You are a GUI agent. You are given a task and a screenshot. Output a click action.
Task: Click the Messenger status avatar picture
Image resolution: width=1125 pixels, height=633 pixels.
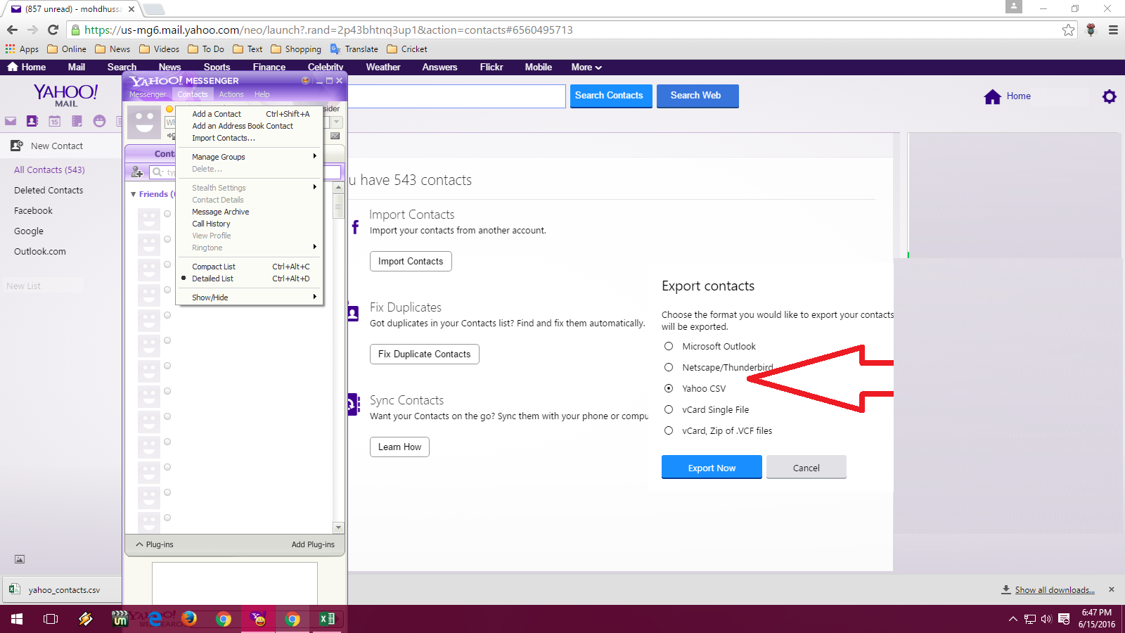tap(144, 122)
